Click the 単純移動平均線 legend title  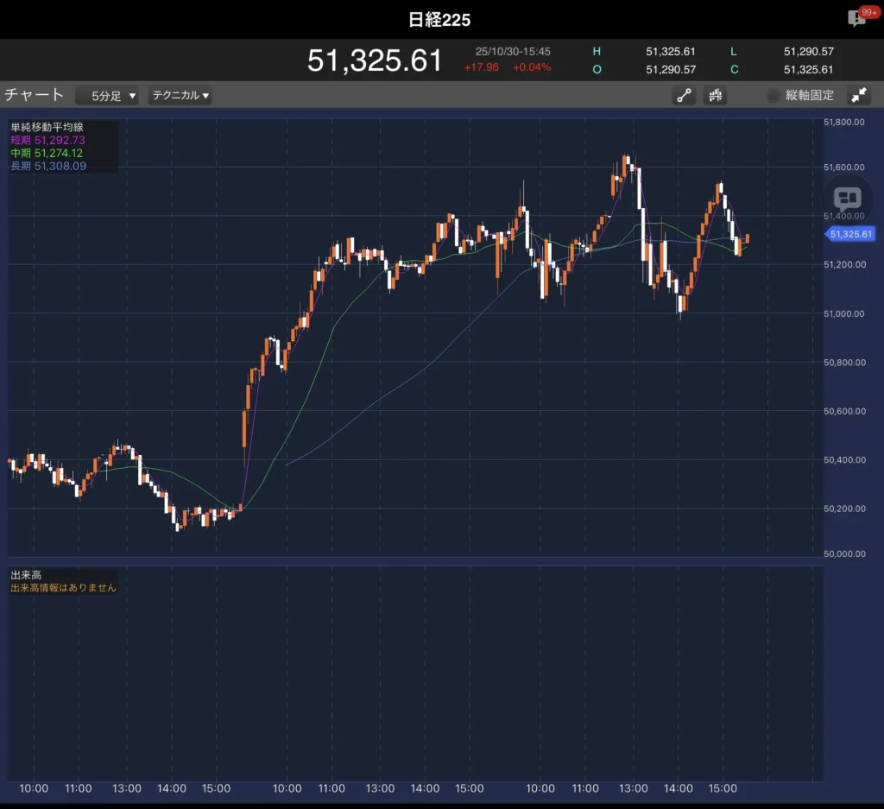click(x=47, y=128)
